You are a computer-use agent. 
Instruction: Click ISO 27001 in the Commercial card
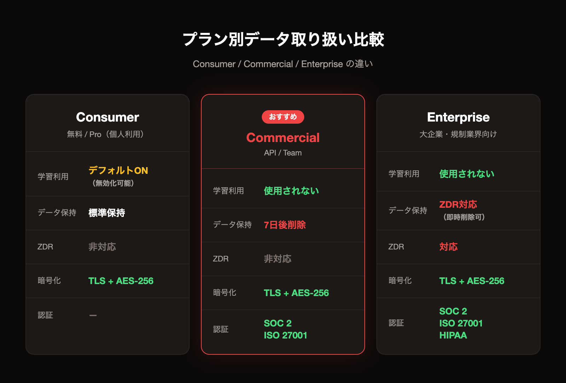[285, 336]
